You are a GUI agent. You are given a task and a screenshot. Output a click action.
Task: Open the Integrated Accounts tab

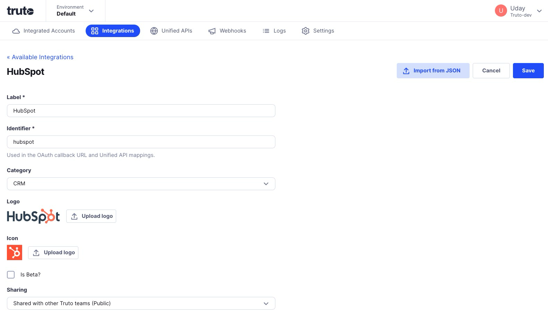[44, 31]
